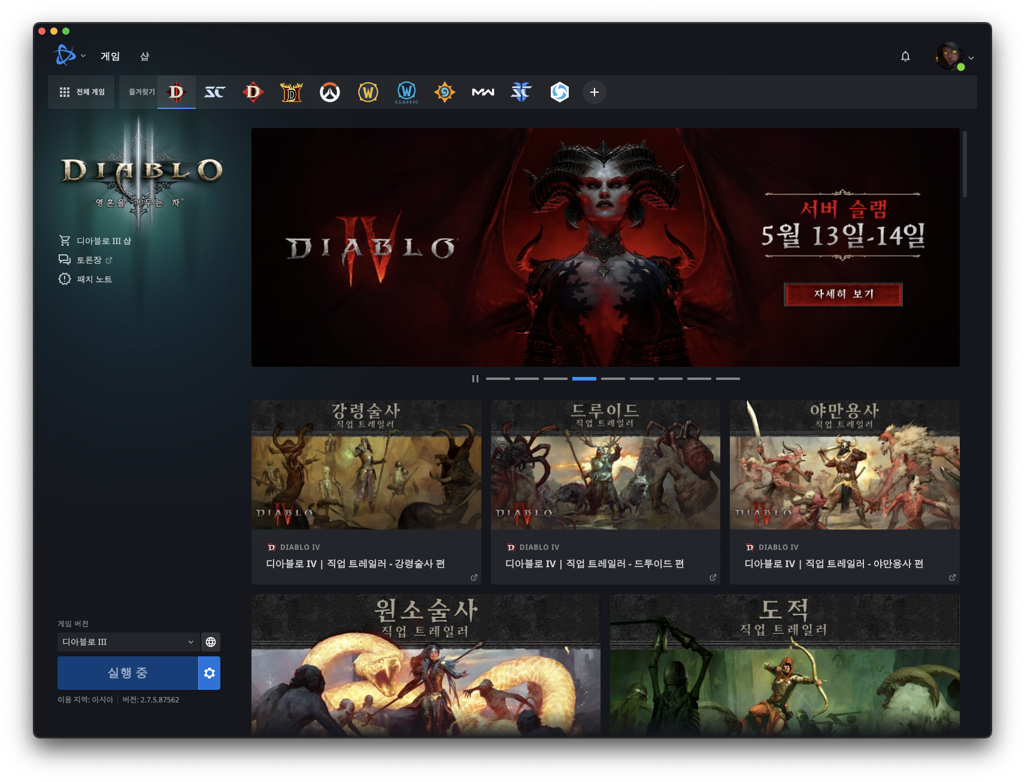Screen dimensions: 1025x782
Task: Click the 강령술사 편 article title
Action: pyautogui.click(x=356, y=564)
